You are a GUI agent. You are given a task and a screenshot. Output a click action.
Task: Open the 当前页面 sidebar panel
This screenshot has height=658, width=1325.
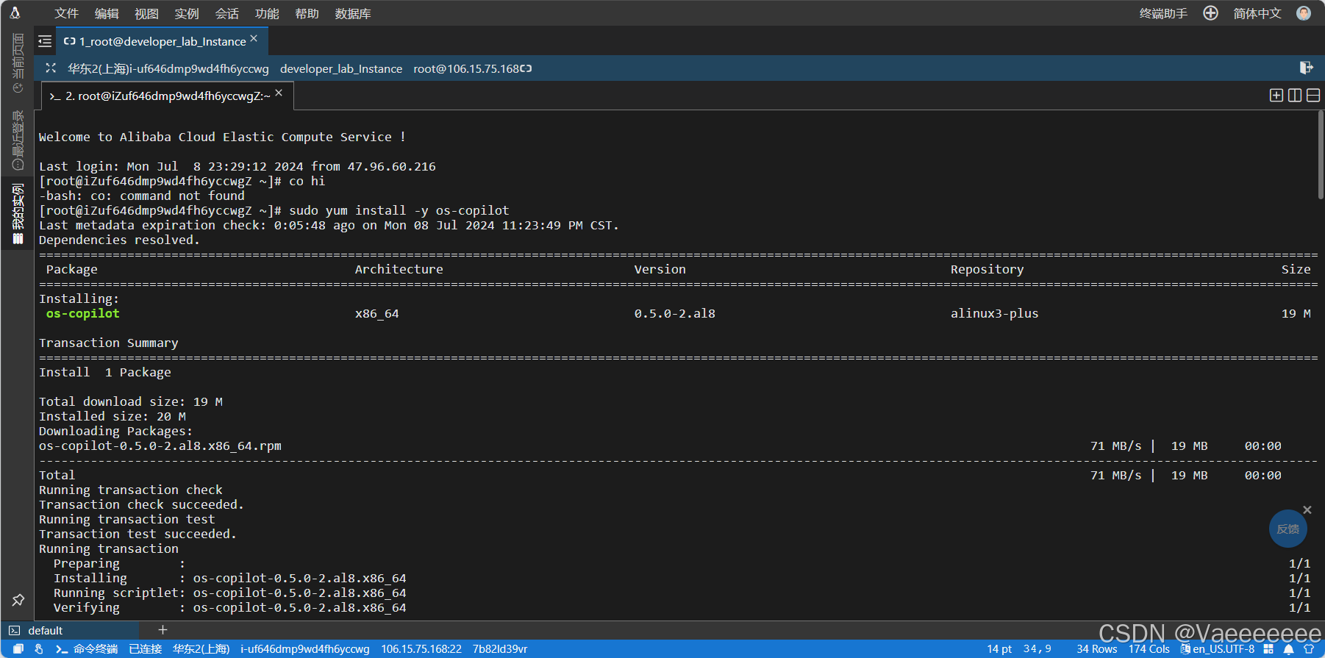pyautogui.click(x=18, y=62)
